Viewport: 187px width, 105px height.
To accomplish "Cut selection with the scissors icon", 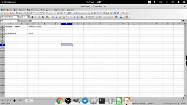I will 28,13.
